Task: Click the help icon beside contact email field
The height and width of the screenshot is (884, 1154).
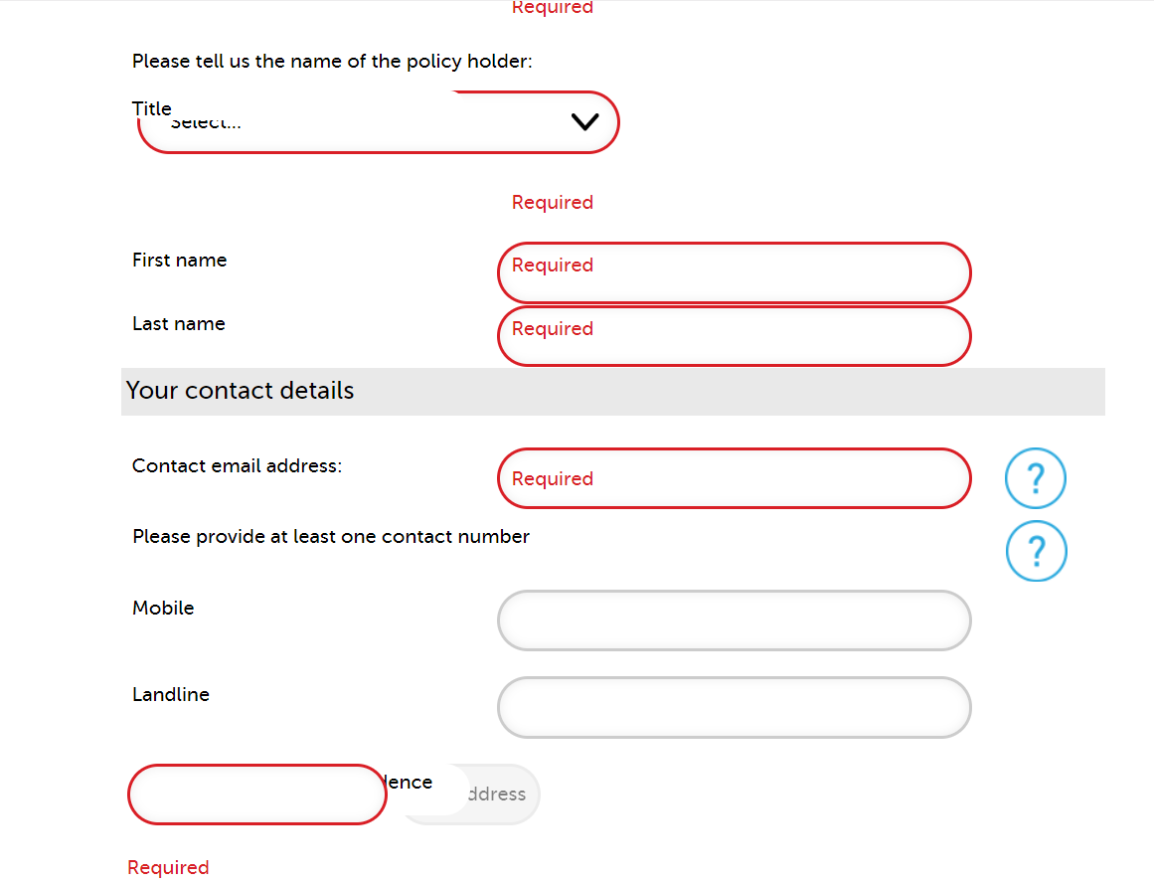Action: (x=1035, y=478)
